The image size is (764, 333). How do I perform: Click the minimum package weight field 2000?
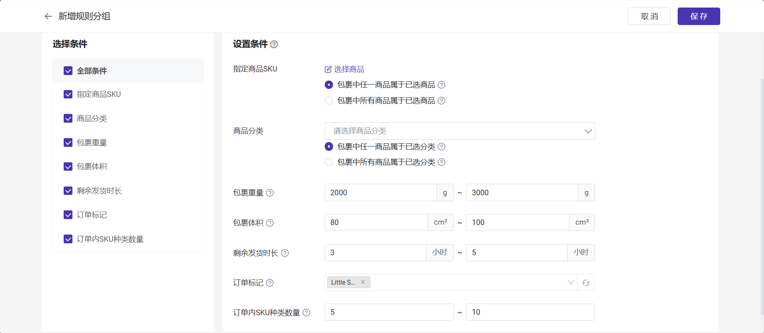tap(380, 192)
